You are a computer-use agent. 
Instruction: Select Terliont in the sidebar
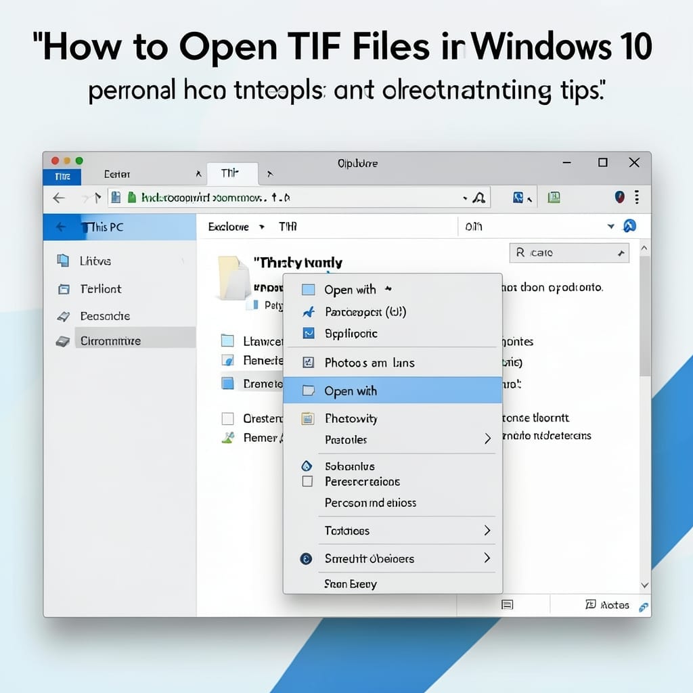click(100, 289)
